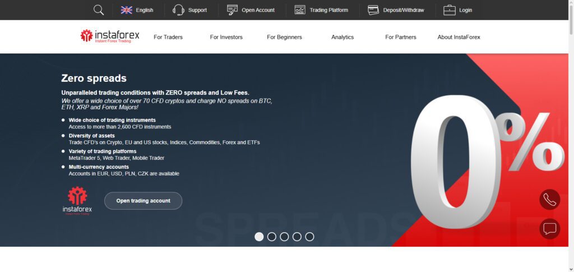The image size is (574, 272).
Task: Open the About InstaForex menu
Action: [x=459, y=37]
